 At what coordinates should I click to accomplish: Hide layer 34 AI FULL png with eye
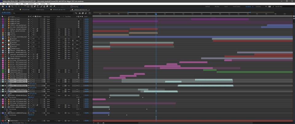coord(77,80)
